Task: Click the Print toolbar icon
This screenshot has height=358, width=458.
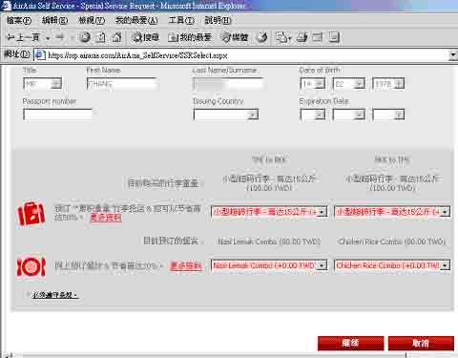Action: (x=302, y=37)
